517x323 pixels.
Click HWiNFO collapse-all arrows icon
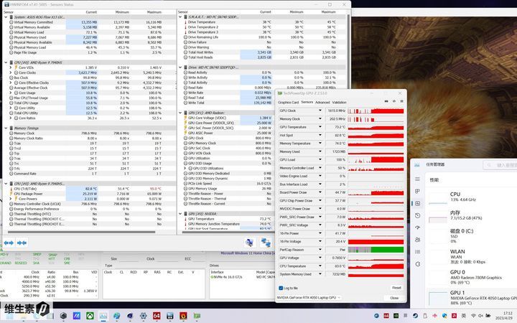(22, 243)
